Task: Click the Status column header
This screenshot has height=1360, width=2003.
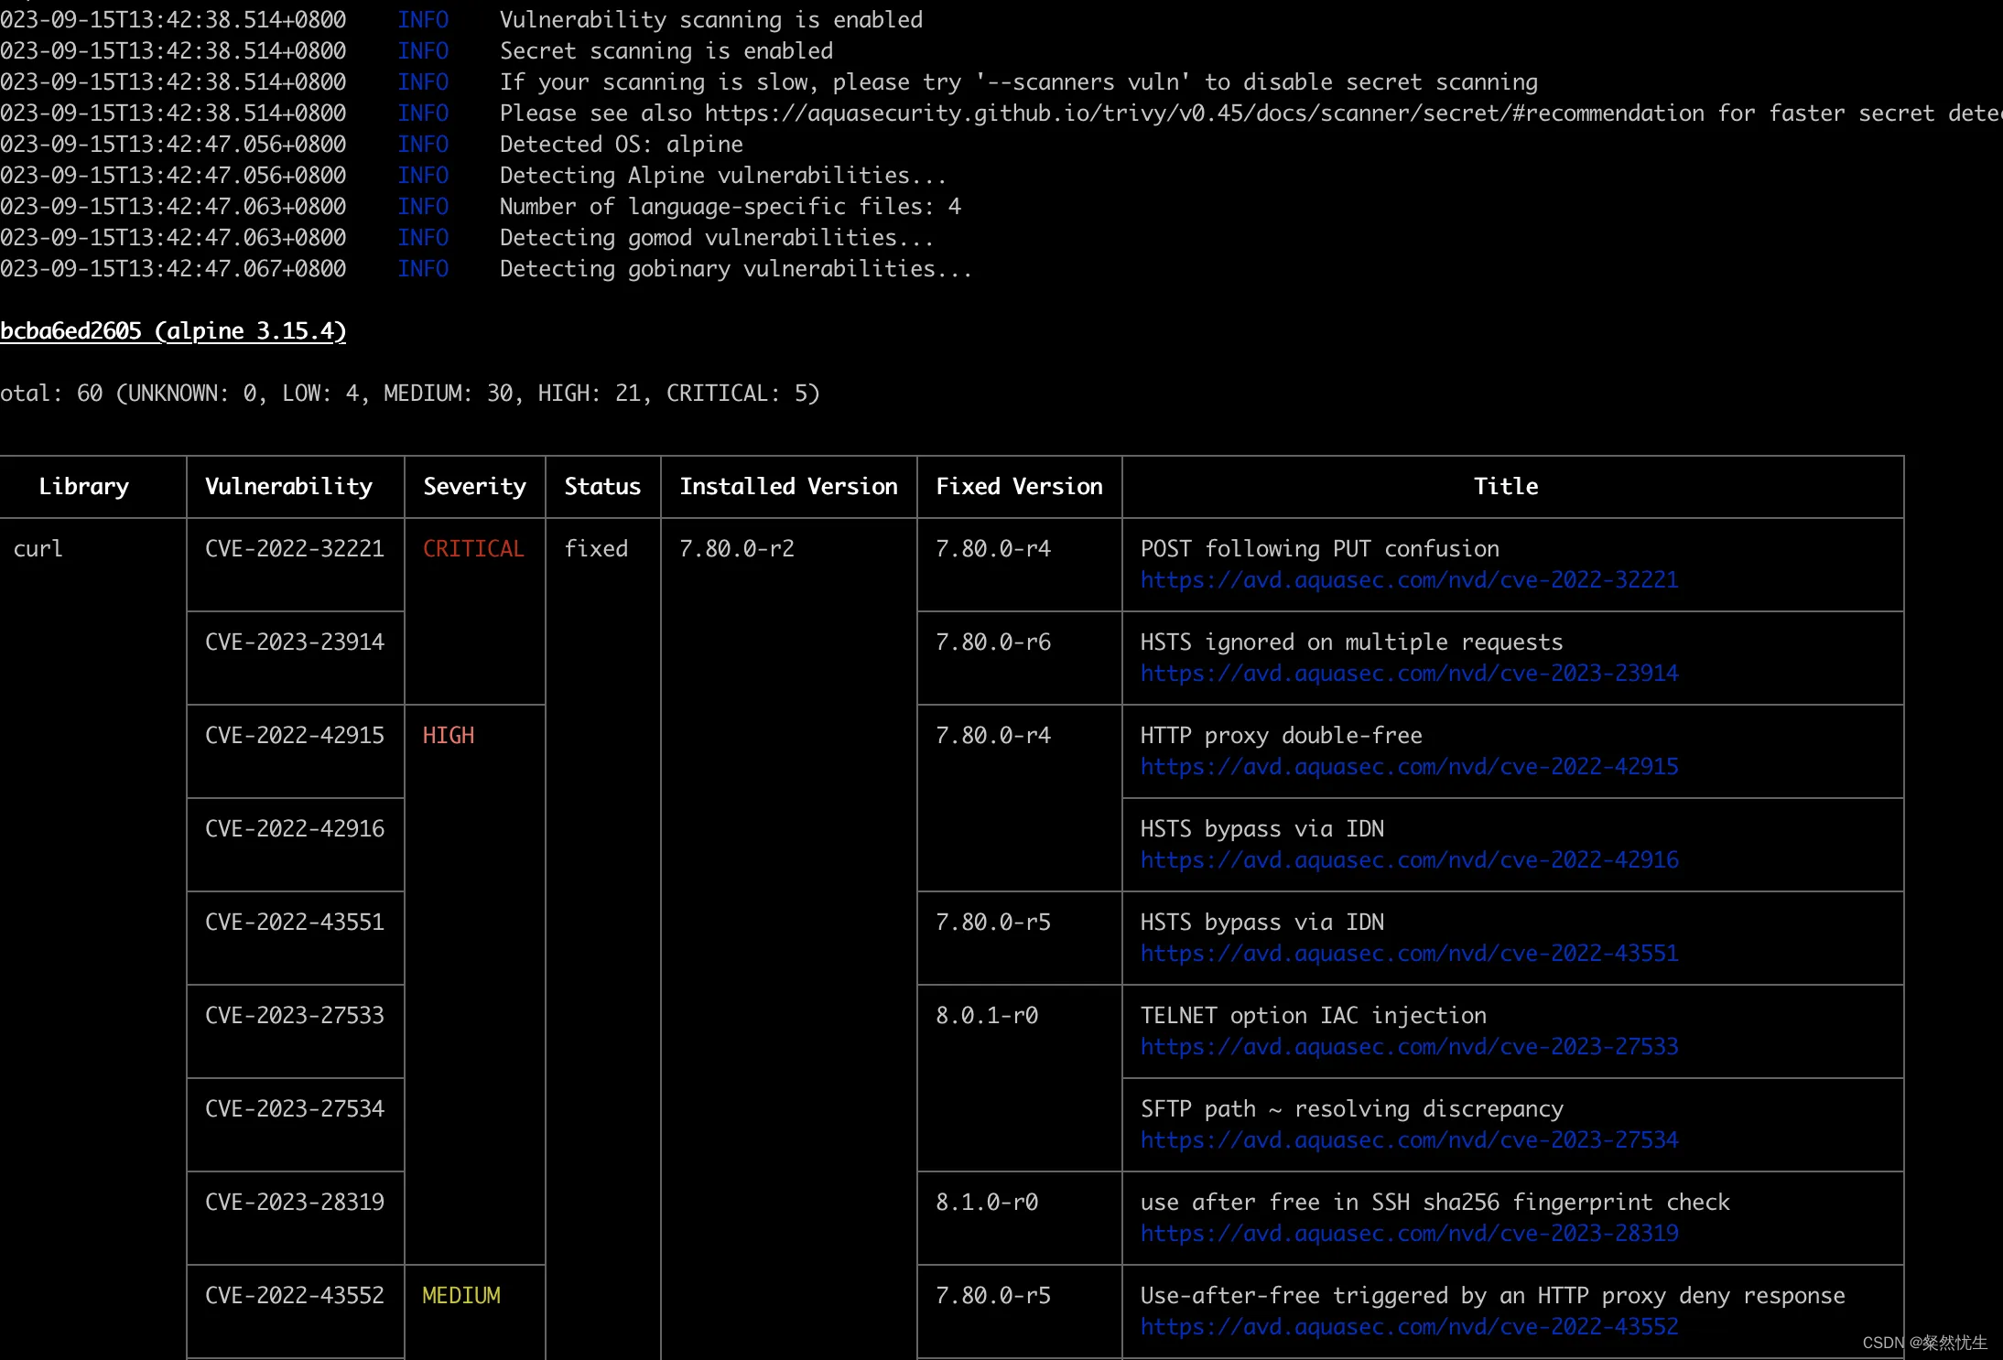Action: point(602,487)
